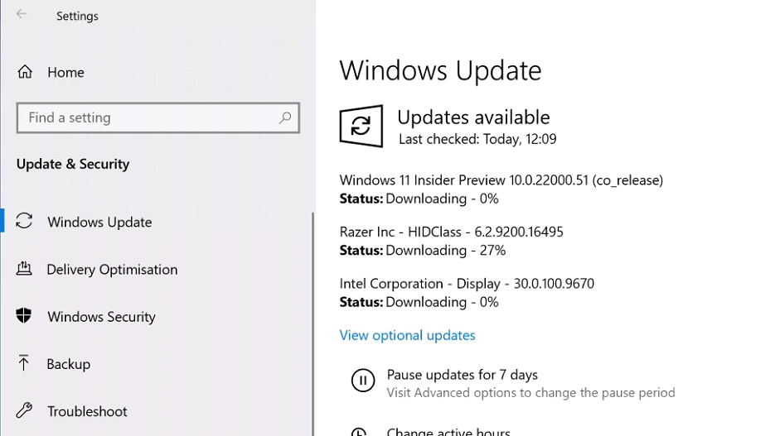This screenshot has height=436, width=775.
Task: Click the back arrow in Settings
Action: click(x=22, y=14)
